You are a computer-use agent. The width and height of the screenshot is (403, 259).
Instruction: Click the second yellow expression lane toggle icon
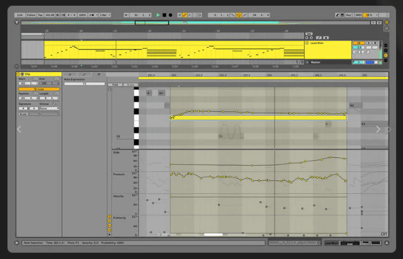point(109,221)
